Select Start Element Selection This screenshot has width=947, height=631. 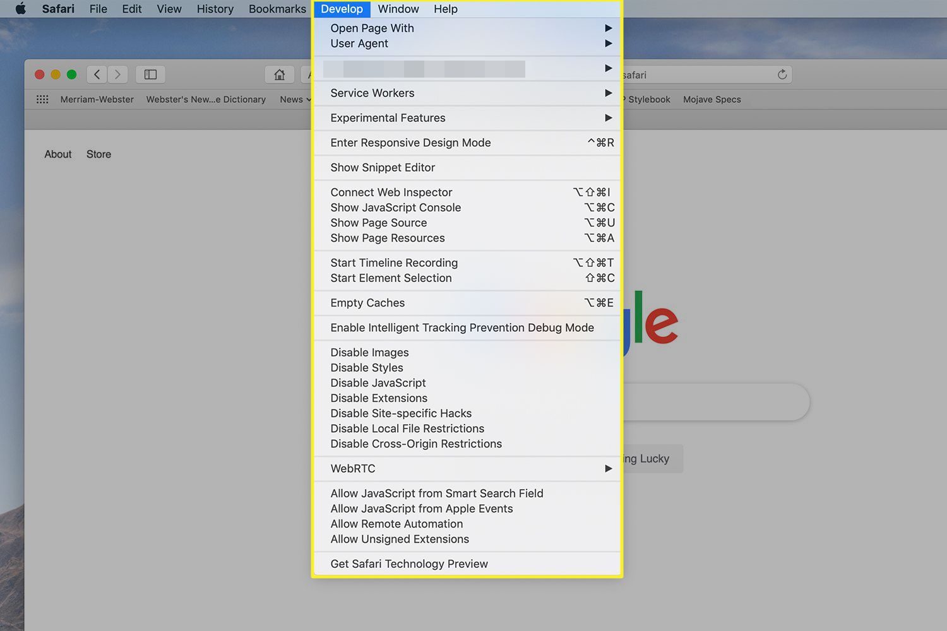tap(467, 278)
